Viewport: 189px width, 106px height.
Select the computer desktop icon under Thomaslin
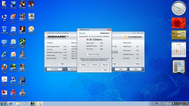[x=4, y=18]
